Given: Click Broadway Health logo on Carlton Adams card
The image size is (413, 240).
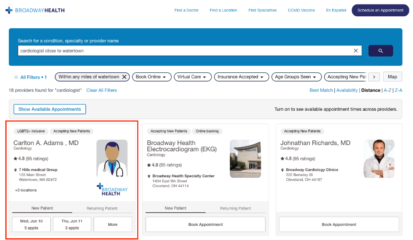Looking at the screenshot, I should pyautogui.click(x=112, y=189).
